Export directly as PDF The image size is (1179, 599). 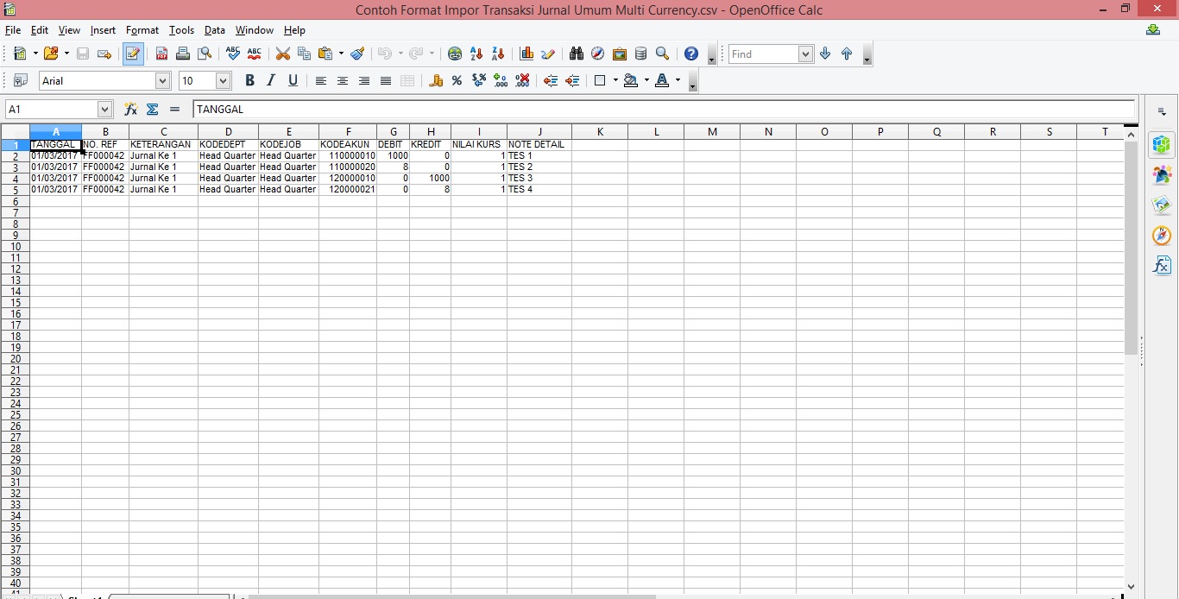tap(161, 54)
